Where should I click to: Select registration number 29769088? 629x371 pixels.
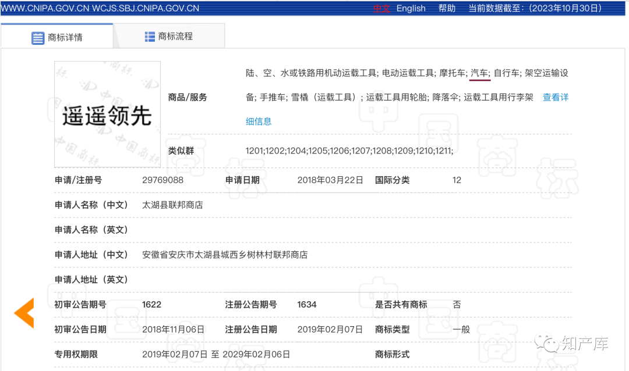coord(162,180)
